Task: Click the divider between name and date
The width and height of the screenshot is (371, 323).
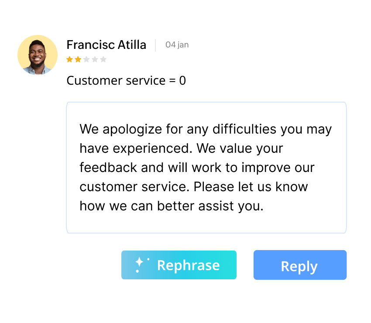Action: [155, 45]
